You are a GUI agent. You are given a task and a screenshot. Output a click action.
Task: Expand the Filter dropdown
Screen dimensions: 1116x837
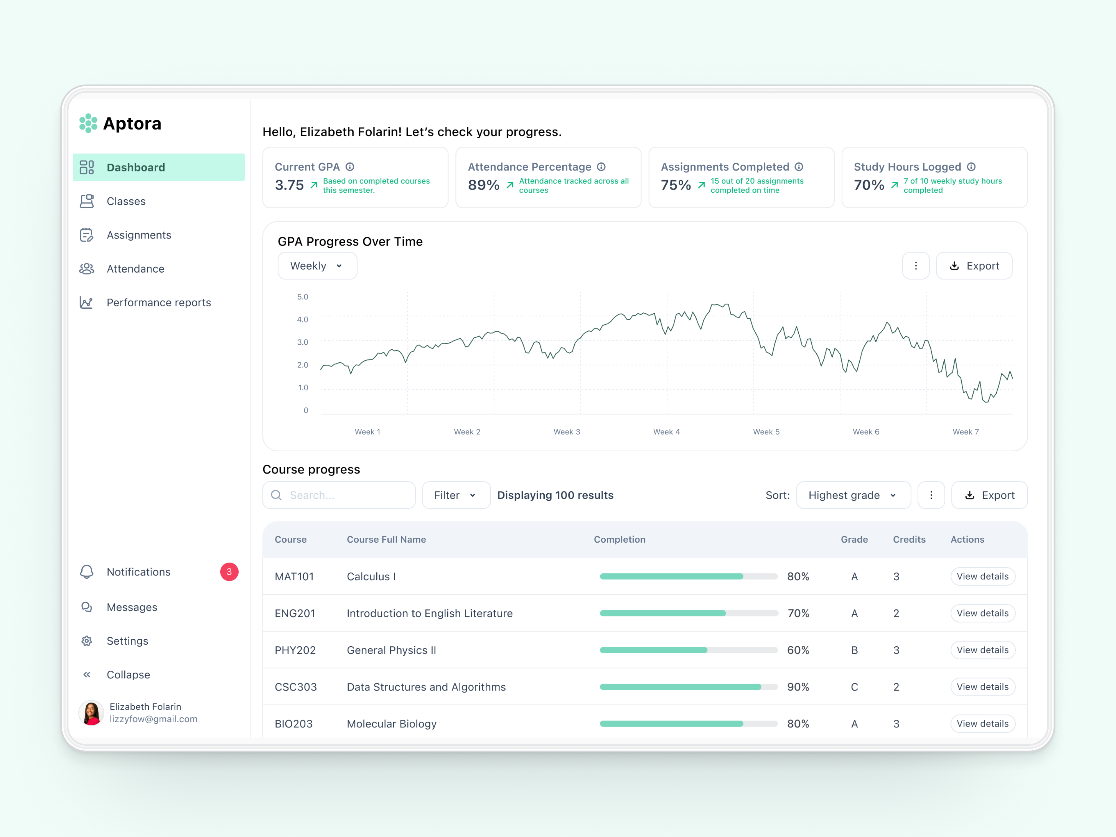coord(455,495)
